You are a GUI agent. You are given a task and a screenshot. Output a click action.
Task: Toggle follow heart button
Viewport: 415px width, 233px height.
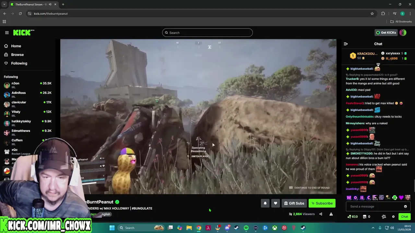[x=276, y=203]
